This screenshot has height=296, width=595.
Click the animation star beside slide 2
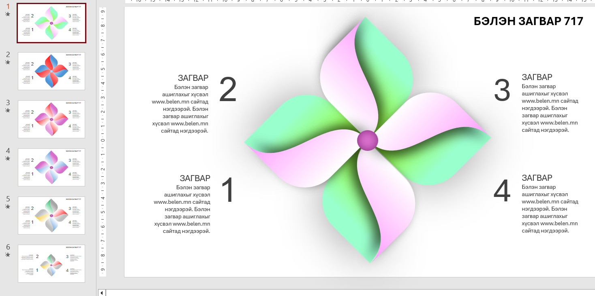click(x=8, y=62)
